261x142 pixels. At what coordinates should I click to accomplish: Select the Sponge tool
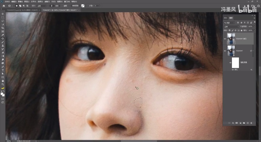(x=3, y=63)
